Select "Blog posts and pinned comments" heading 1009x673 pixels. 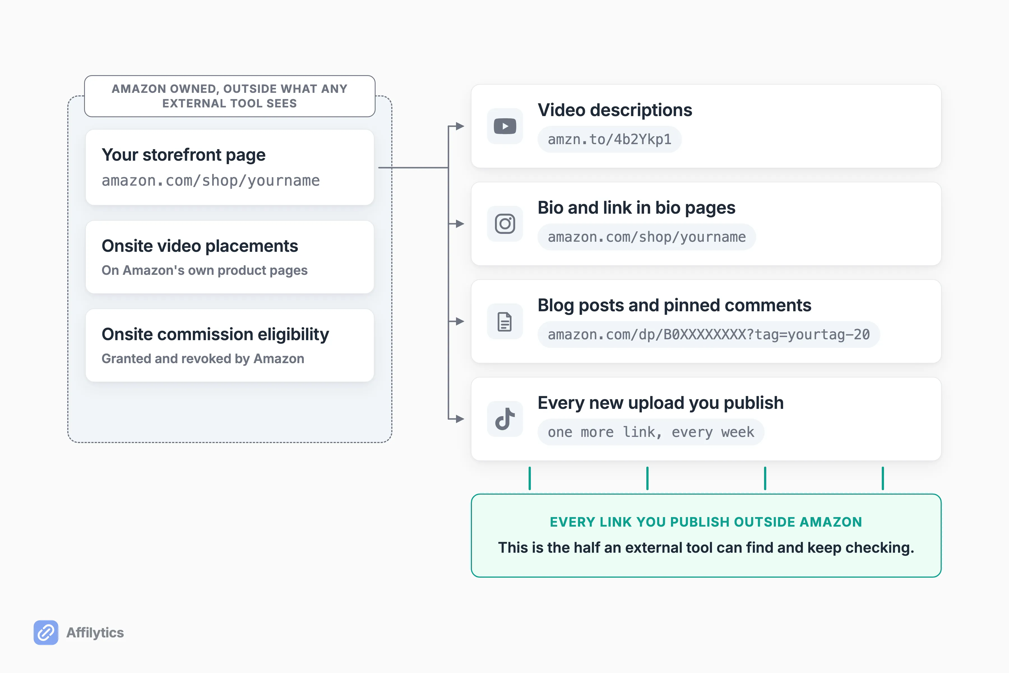[675, 305]
